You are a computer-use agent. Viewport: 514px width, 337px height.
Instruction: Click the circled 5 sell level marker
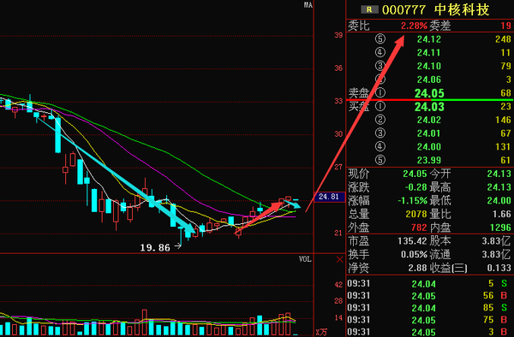(380, 39)
